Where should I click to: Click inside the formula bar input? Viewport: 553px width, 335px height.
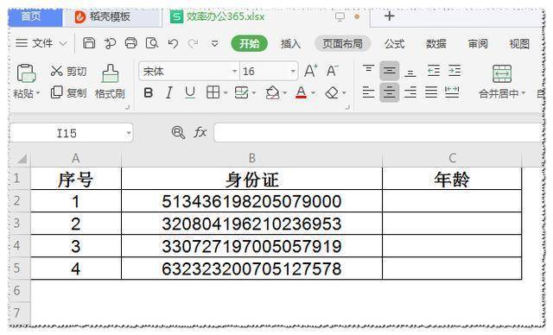(x=378, y=133)
